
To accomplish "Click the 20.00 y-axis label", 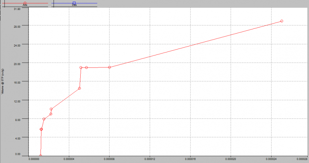I will (17, 64).
